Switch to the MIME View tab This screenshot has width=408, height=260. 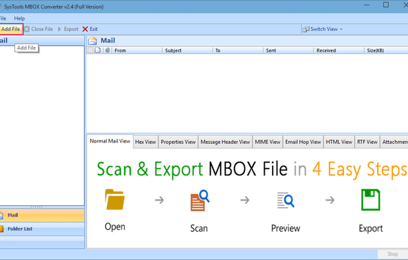point(267,142)
